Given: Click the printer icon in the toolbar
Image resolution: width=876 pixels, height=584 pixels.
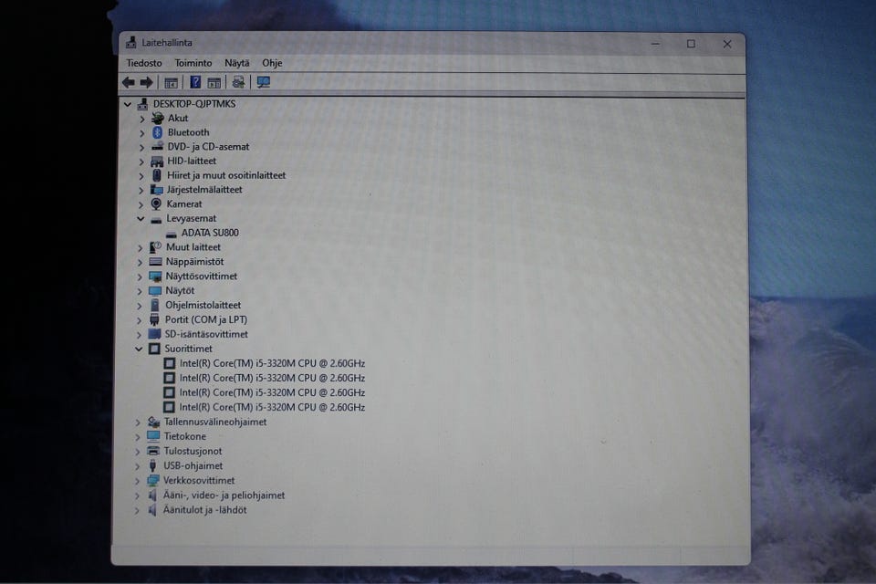Looking at the screenshot, I should pos(238,83).
